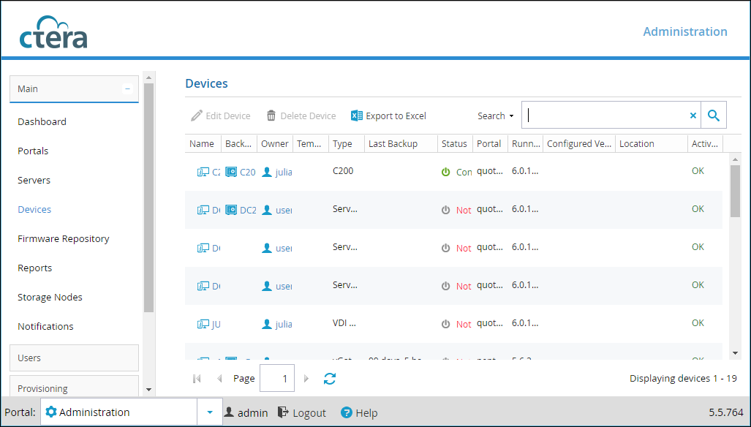The height and width of the screenshot is (427, 751).
Task: Go to next page arrow
Action: pos(306,379)
